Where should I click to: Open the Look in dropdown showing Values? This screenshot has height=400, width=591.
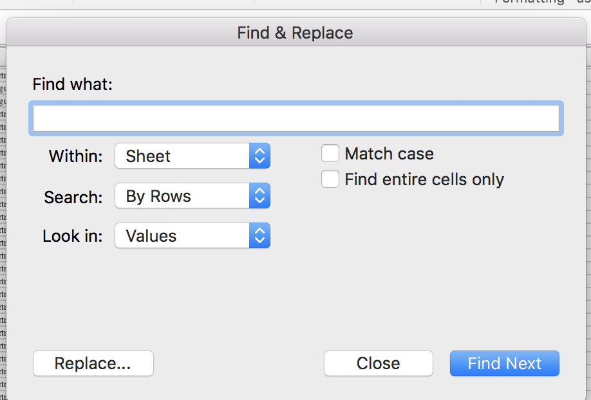point(182,236)
